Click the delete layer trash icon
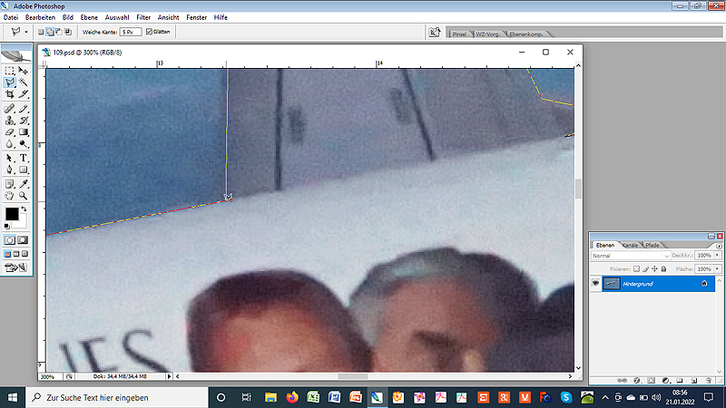 709,381
